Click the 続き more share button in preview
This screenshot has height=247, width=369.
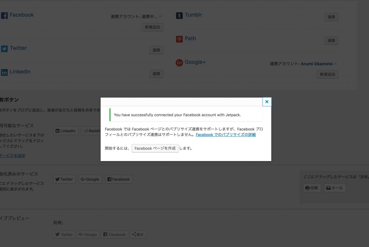[x=138, y=234]
